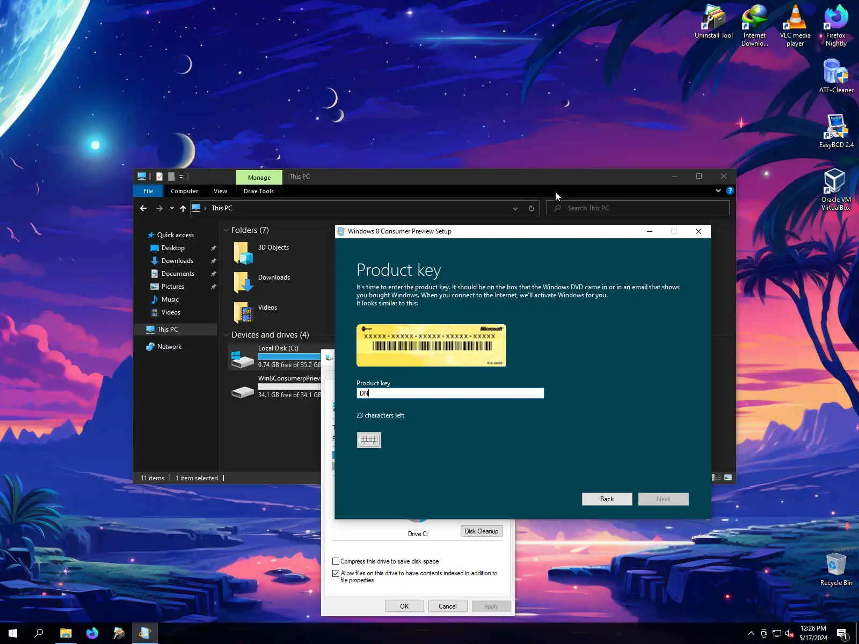This screenshot has height=644, width=859.
Task: Open the Computer ribbon tab
Action: pos(184,191)
